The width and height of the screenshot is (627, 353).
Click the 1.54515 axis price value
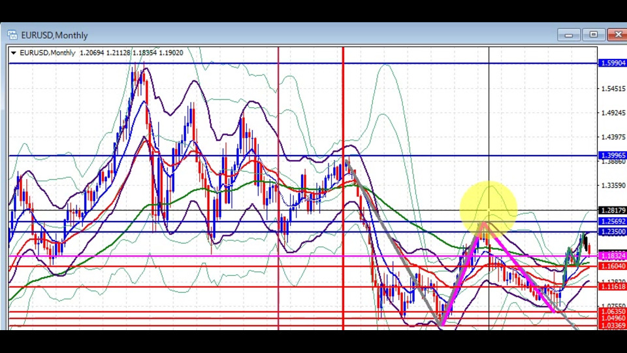613,88
